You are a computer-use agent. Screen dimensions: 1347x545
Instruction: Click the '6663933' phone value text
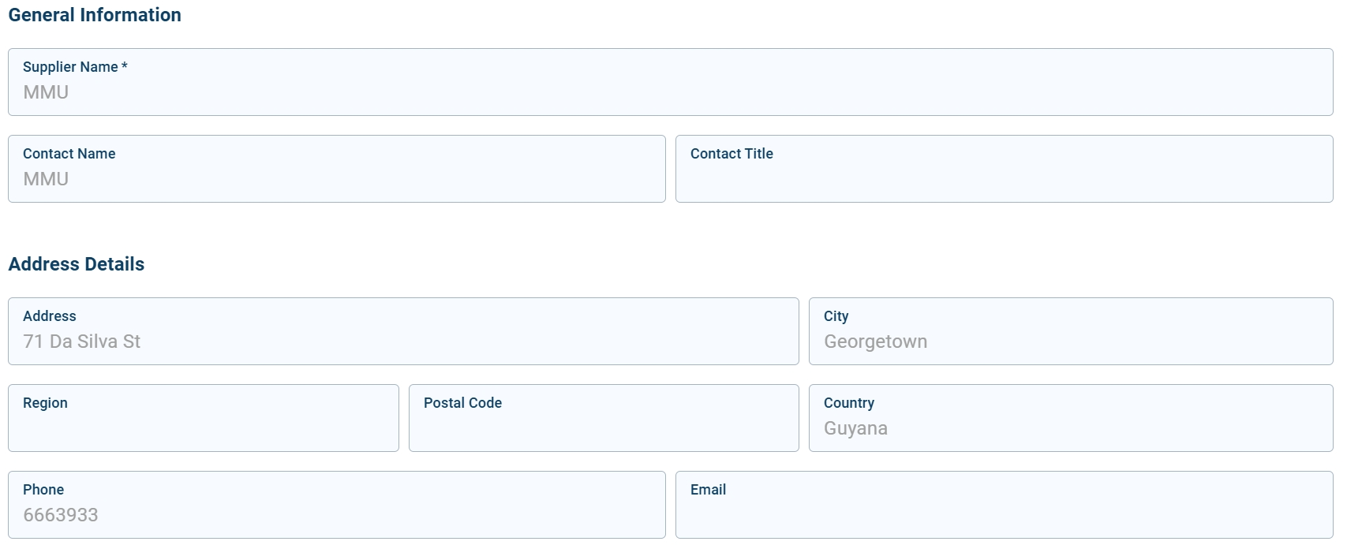(x=61, y=515)
